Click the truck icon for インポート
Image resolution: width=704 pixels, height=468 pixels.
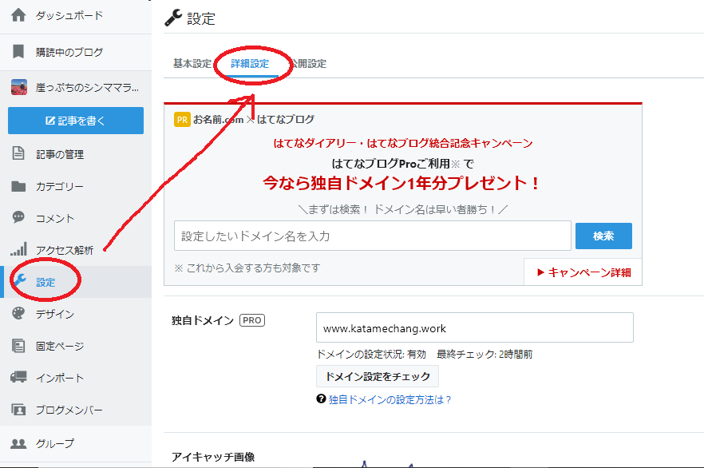(x=18, y=377)
